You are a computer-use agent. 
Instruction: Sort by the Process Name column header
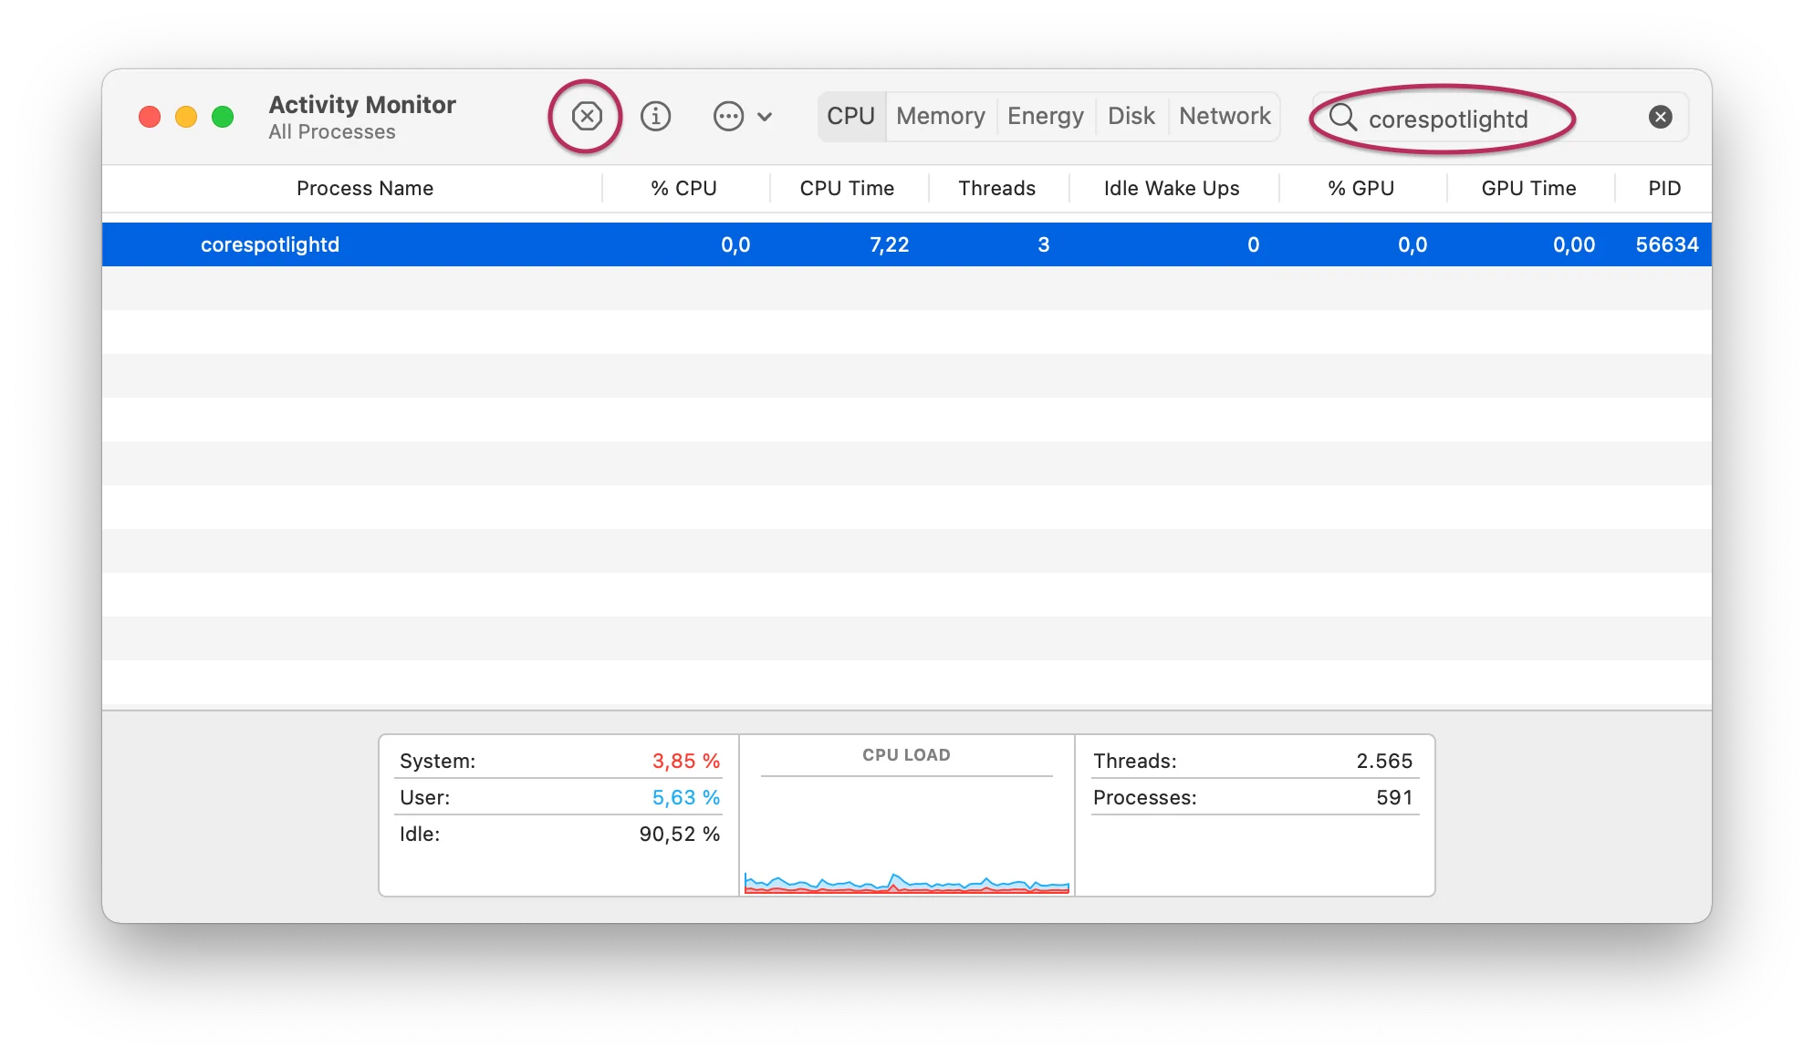tap(364, 188)
